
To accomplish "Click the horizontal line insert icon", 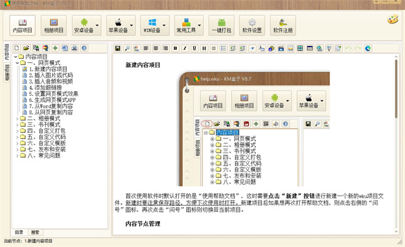I will pos(214,49).
